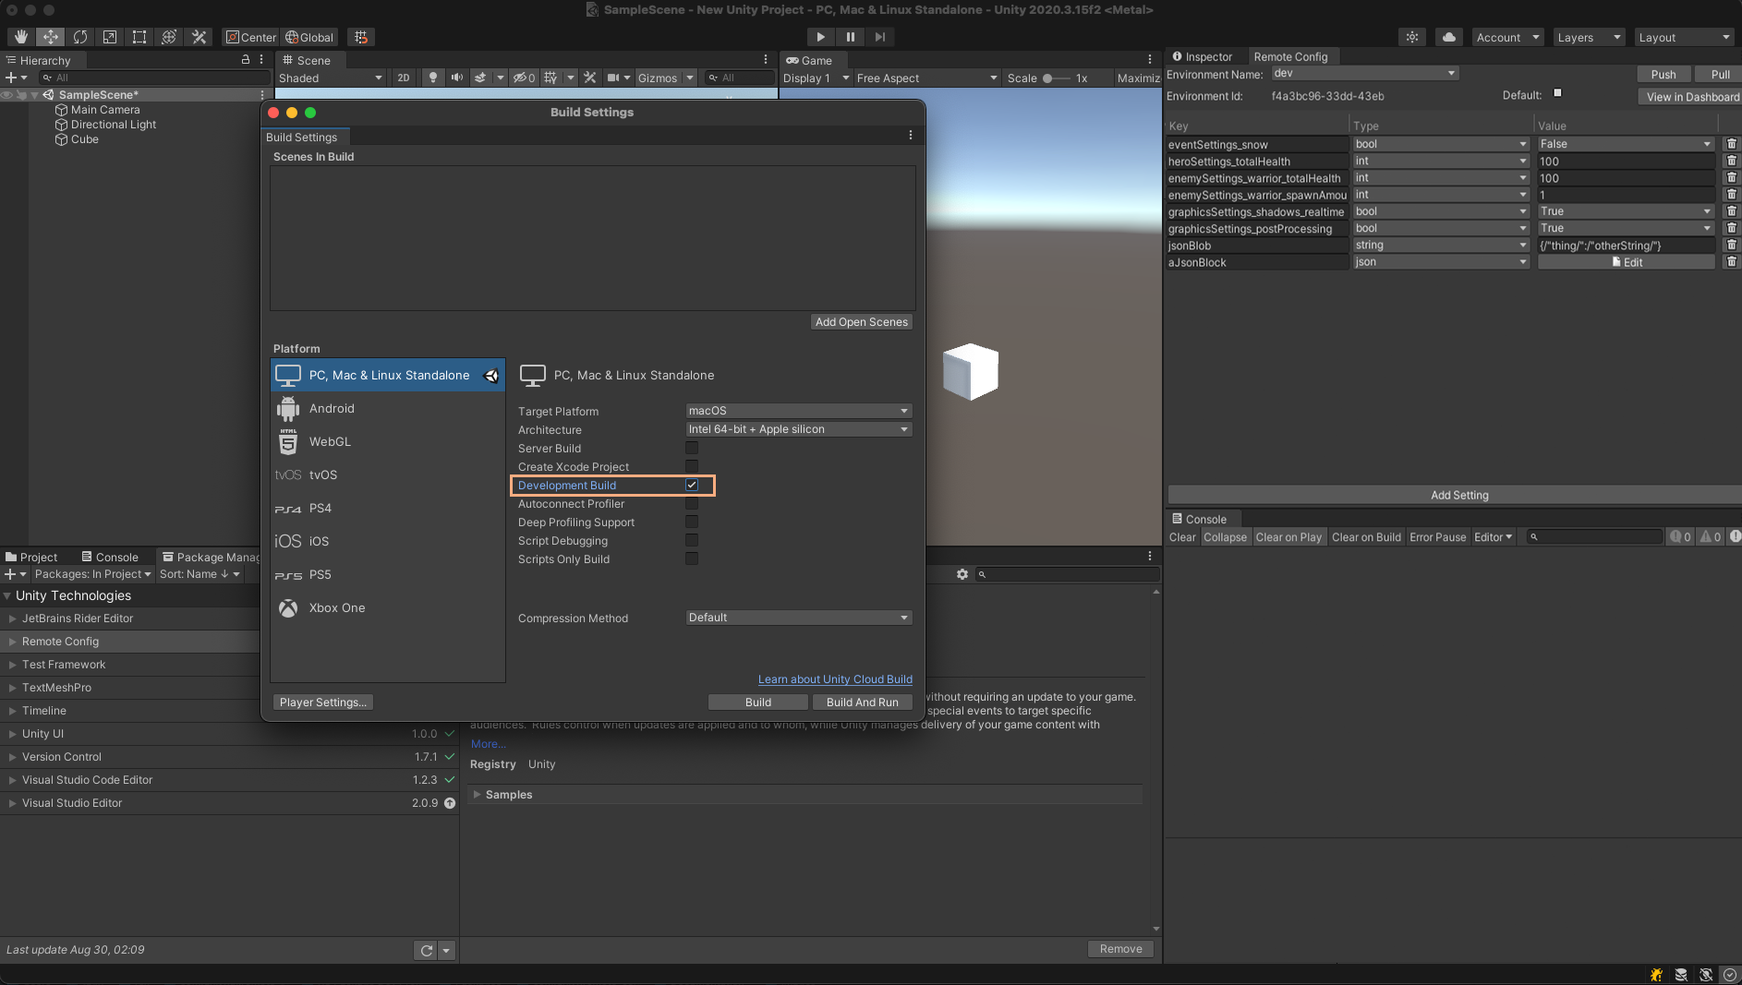
Task: Click the Console search field
Action: 1591,536
